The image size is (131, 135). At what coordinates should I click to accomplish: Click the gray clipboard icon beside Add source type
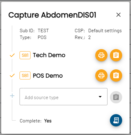tap(116, 97)
